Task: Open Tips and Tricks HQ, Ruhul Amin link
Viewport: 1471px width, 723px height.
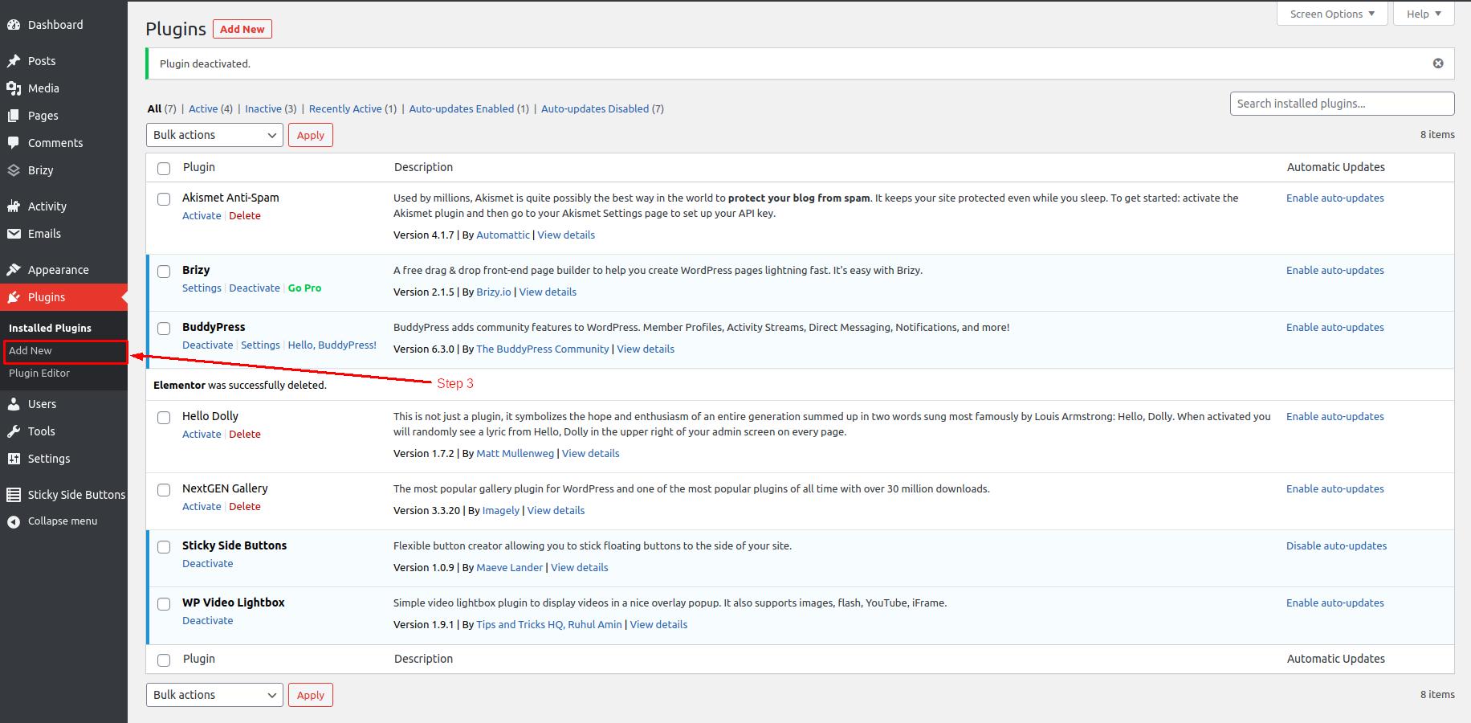Action: [549, 624]
